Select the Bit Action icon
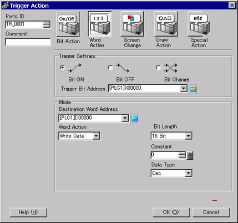Screen dimensions: 238x223 (x=68, y=24)
